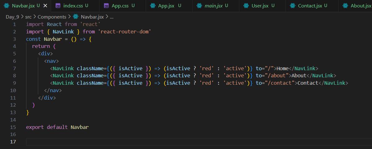Click the React icon on Navbar.jsx tab
The height and width of the screenshot is (149, 372).
(7, 6)
